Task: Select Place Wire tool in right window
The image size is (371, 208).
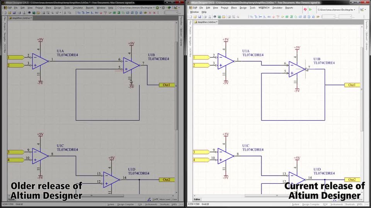Action: click(x=251, y=17)
